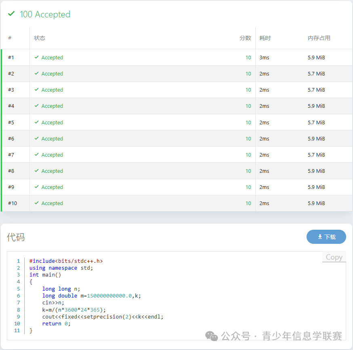The width and height of the screenshot is (353, 350).
Task: Click the green checkmark beside 100 Accepted
Action: 11,14
